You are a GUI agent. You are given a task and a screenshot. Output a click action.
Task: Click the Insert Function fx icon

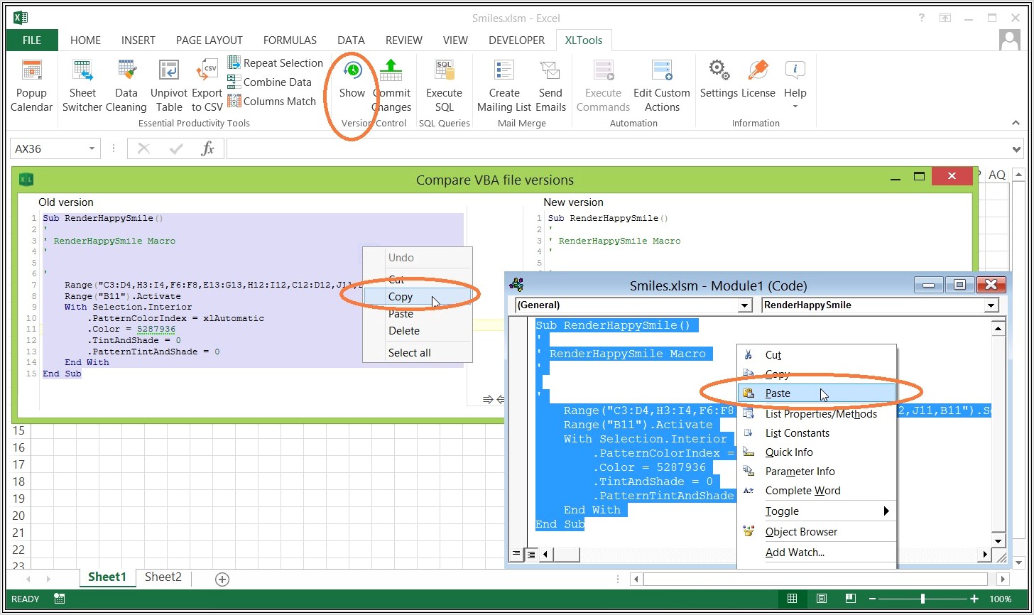tap(208, 148)
